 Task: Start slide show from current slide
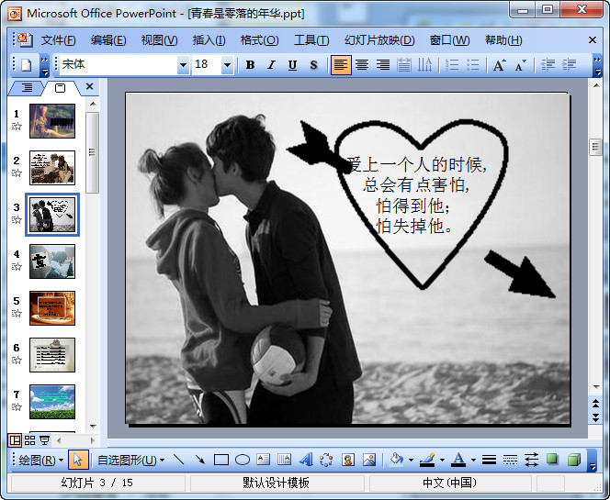point(45,440)
